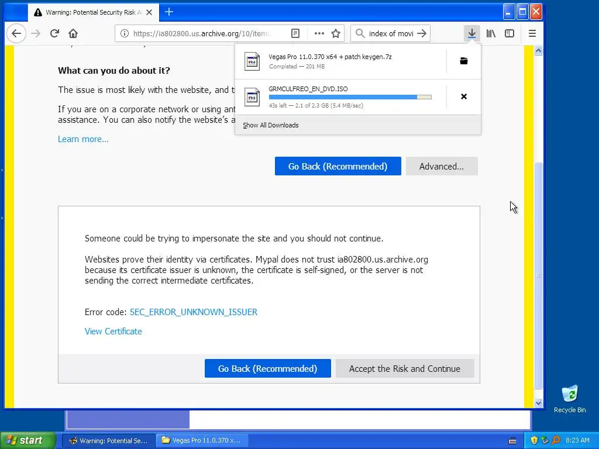Click the Vegas Pro 7z file icon

252,61
